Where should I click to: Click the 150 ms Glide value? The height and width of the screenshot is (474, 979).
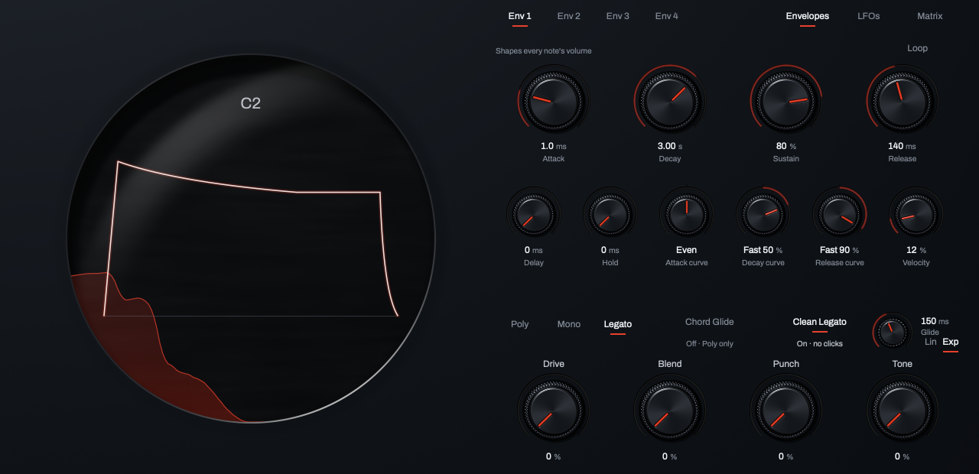coord(935,321)
